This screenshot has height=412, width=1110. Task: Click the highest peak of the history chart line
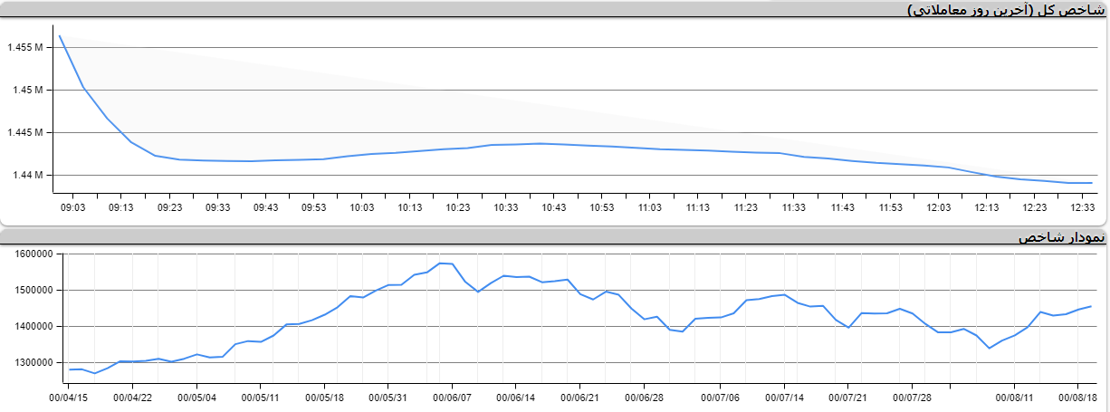click(x=440, y=263)
